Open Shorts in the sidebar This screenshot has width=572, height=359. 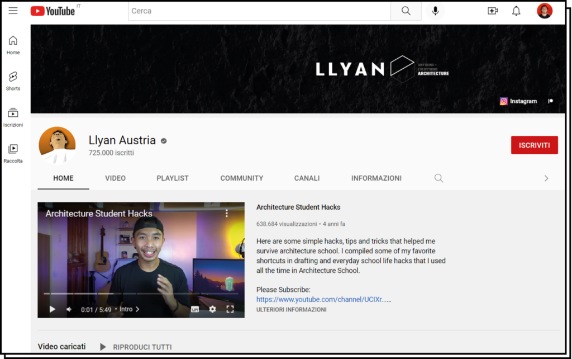(13, 81)
